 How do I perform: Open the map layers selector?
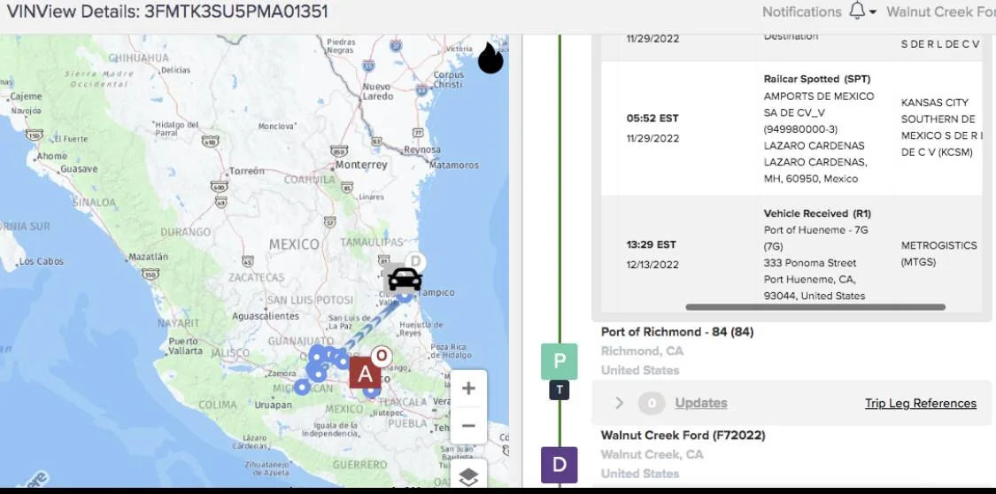pos(468,477)
